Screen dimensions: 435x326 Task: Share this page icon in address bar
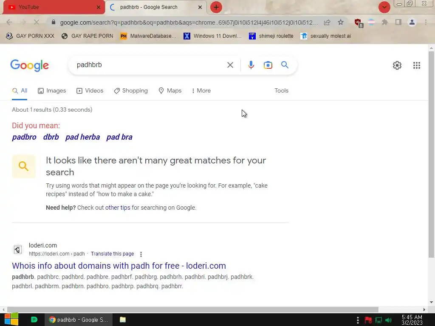coord(327,22)
